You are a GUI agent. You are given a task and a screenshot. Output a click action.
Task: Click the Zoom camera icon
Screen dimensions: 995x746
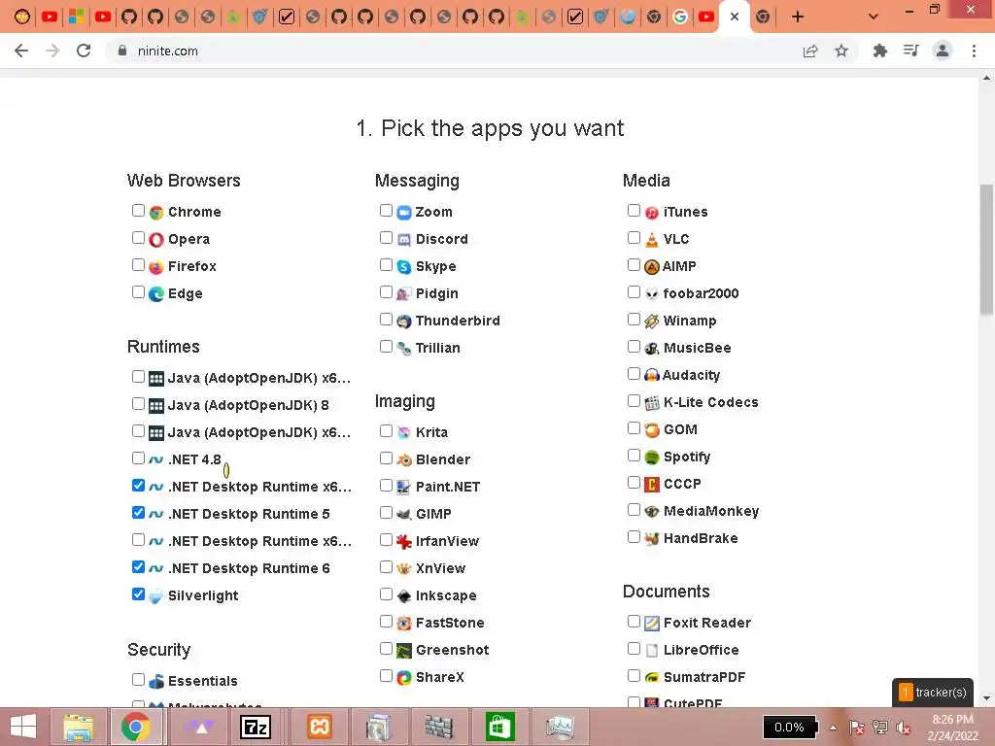tap(404, 213)
